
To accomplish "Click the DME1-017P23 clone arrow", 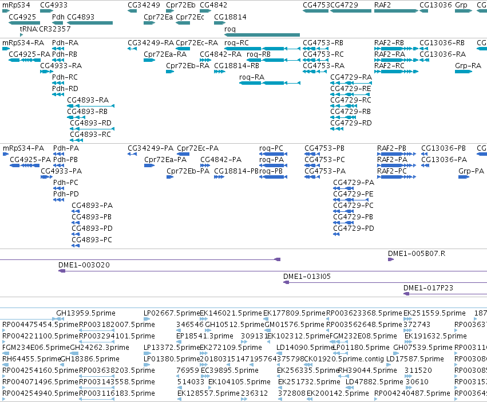I will pyautogui.click(x=406, y=294).
